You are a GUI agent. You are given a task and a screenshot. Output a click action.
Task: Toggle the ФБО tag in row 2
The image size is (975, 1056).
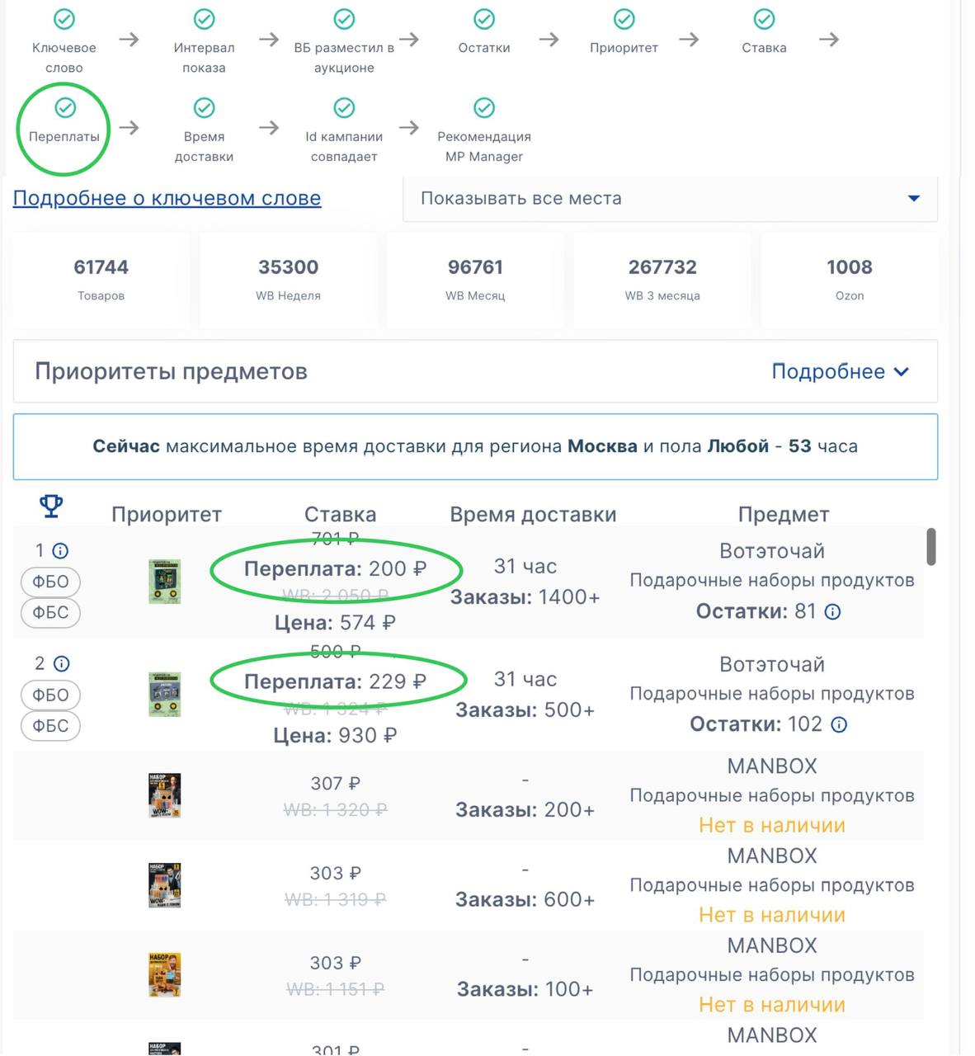pyautogui.click(x=50, y=695)
